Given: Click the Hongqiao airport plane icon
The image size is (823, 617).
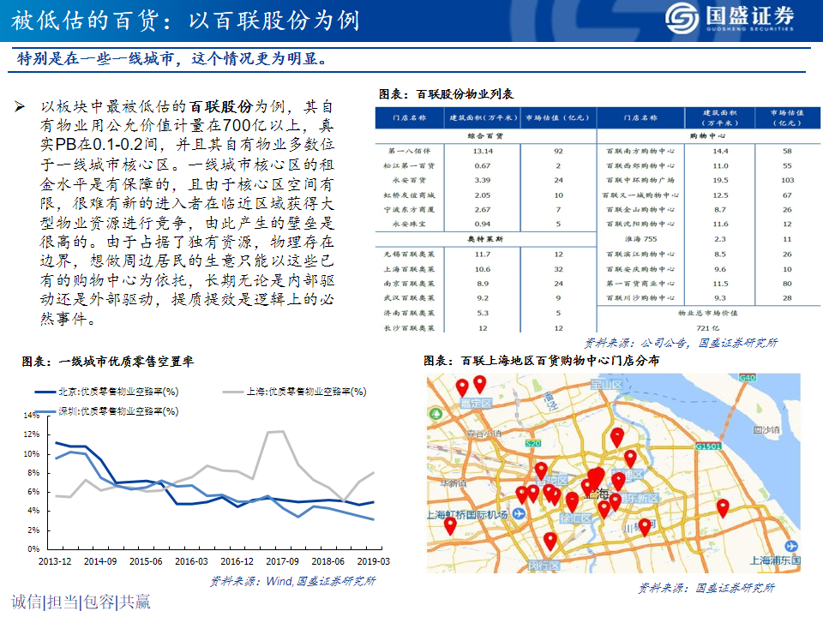Looking at the screenshot, I should click(x=519, y=513).
